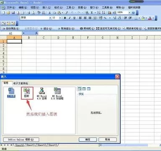Switch to list view in Insert dialog

[x=84, y=89]
